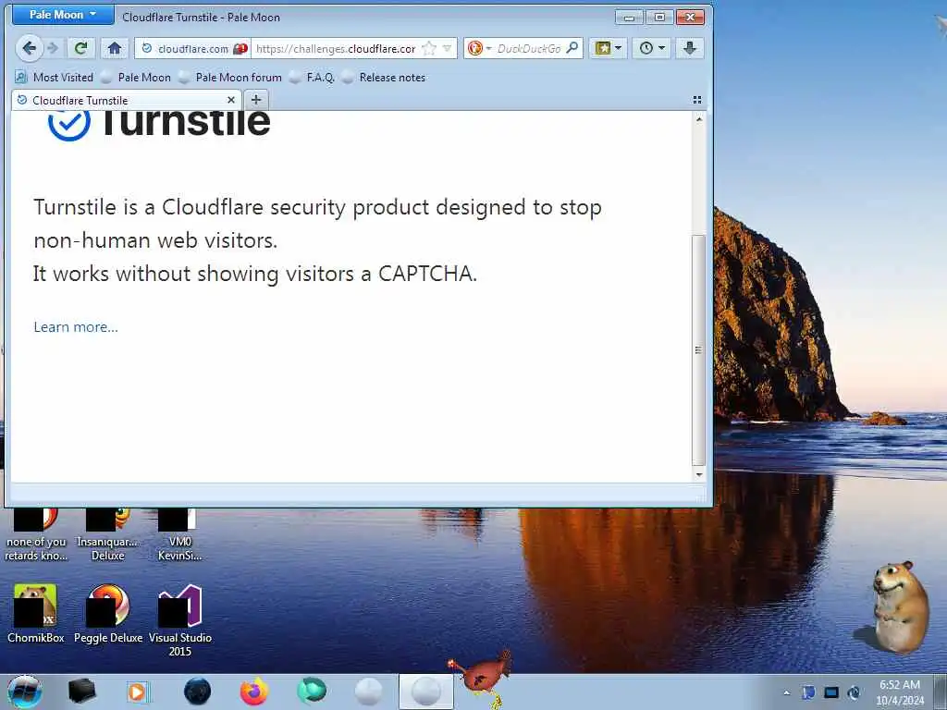
Task: Follow the Learn more... link
Action: (x=76, y=326)
